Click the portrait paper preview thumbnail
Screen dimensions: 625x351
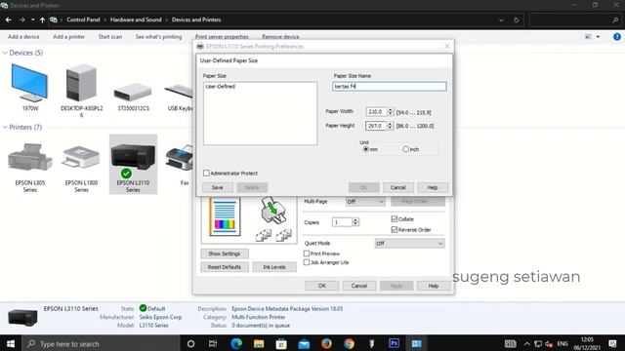[225, 217]
